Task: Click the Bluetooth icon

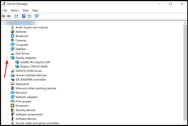Action: click(12, 36)
